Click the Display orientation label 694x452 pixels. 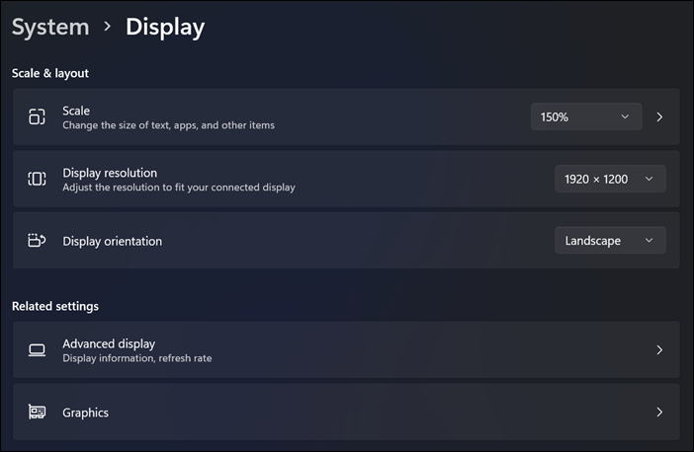click(112, 241)
